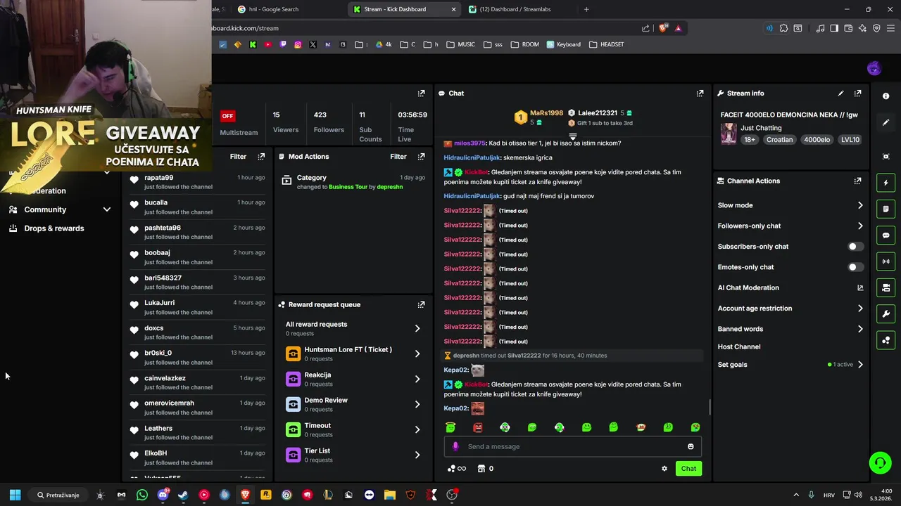The image size is (901, 506).
Task: Open the chat shop icon showing 0
Action: click(485, 468)
